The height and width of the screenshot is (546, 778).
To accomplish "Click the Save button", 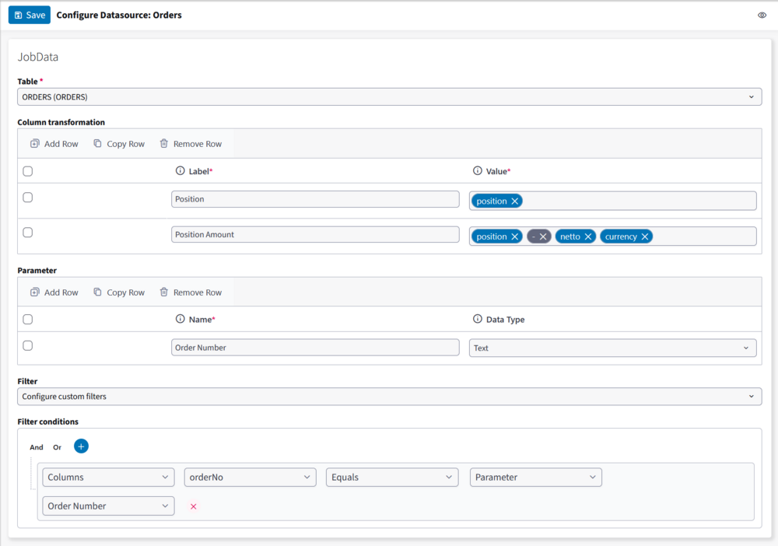I will pos(30,15).
